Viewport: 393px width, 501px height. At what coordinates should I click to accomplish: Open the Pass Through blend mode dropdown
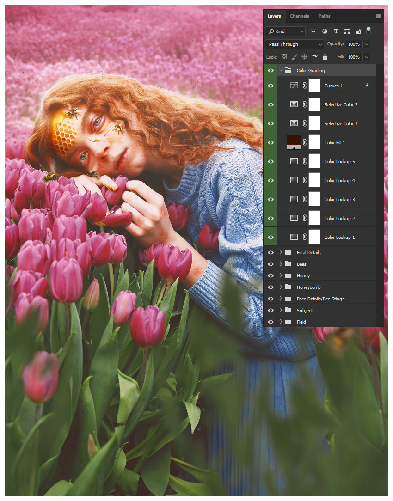(x=294, y=44)
